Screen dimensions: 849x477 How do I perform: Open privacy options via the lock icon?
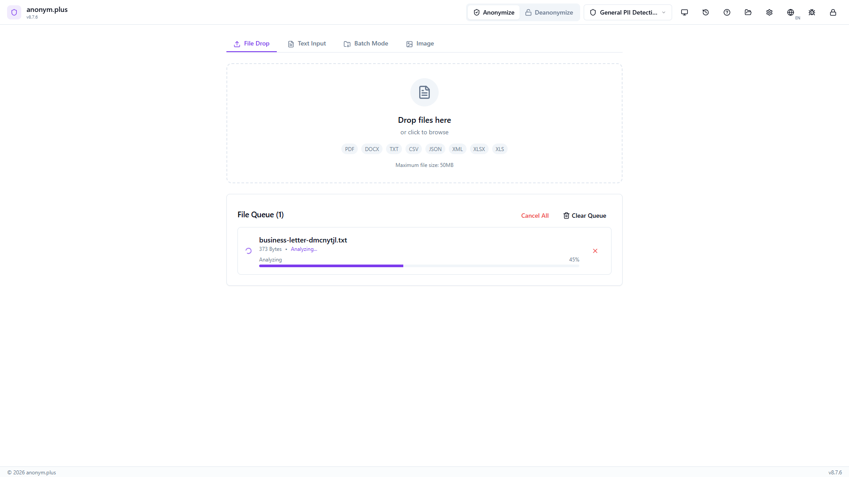(x=833, y=12)
